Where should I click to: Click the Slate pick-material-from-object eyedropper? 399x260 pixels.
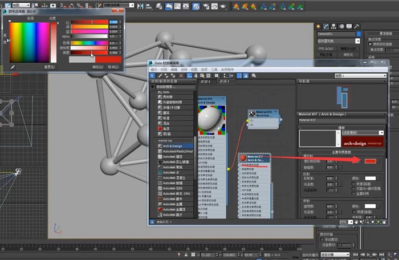coord(160,76)
